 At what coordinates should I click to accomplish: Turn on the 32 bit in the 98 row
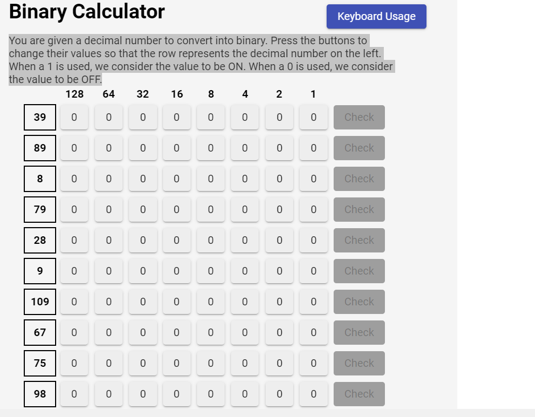click(x=143, y=394)
